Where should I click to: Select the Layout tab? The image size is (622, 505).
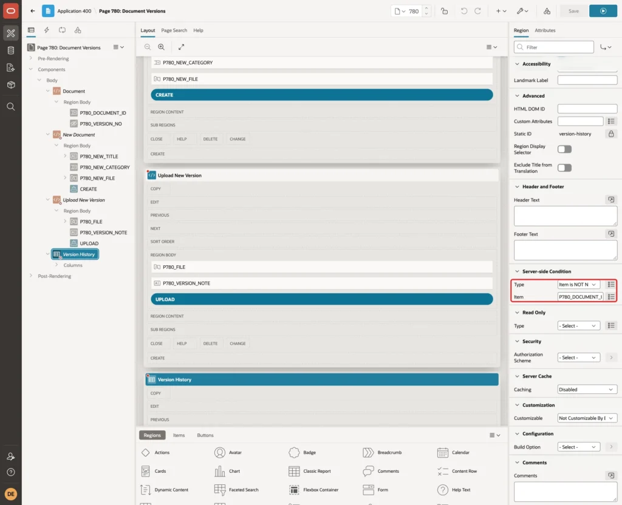(x=148, y=30)
